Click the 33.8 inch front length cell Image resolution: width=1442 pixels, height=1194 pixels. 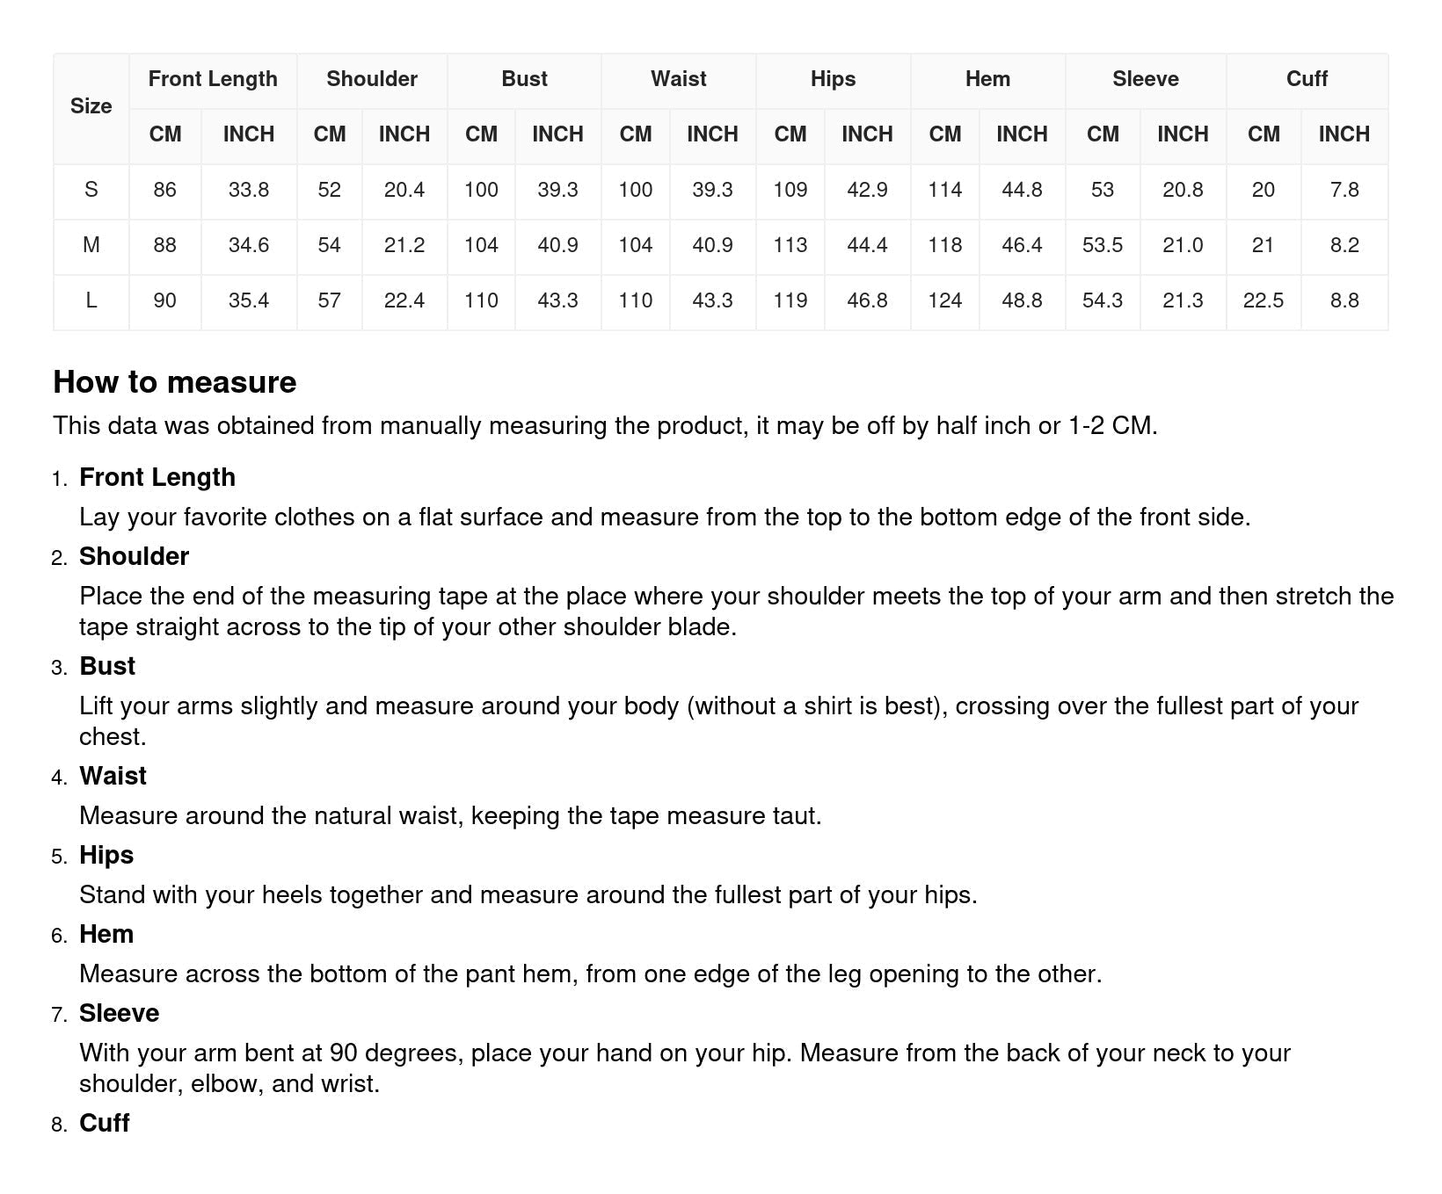249,190
